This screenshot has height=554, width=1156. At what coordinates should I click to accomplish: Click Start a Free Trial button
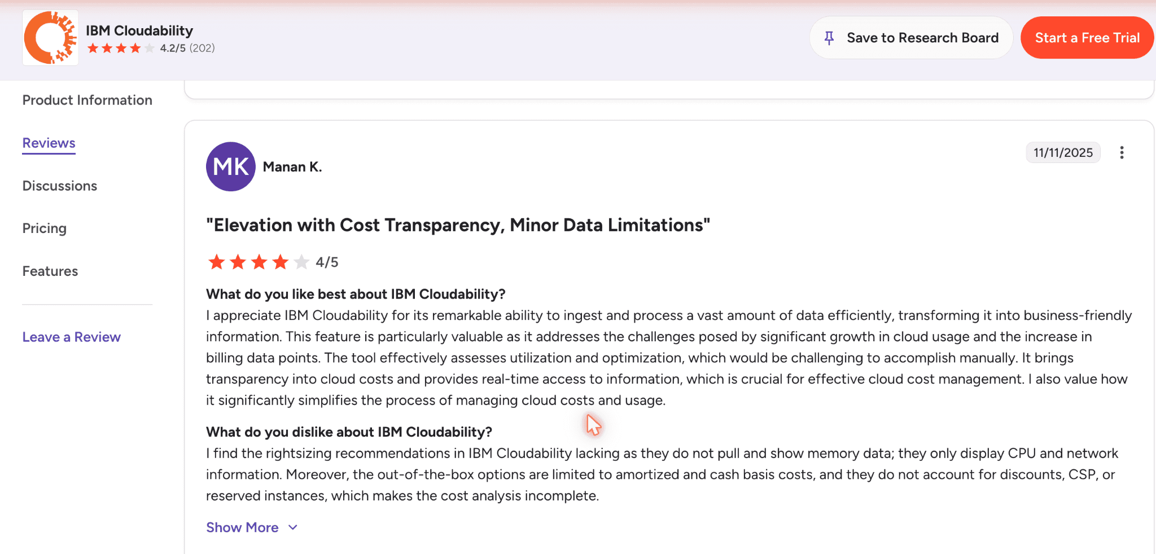pos(1087,38)
